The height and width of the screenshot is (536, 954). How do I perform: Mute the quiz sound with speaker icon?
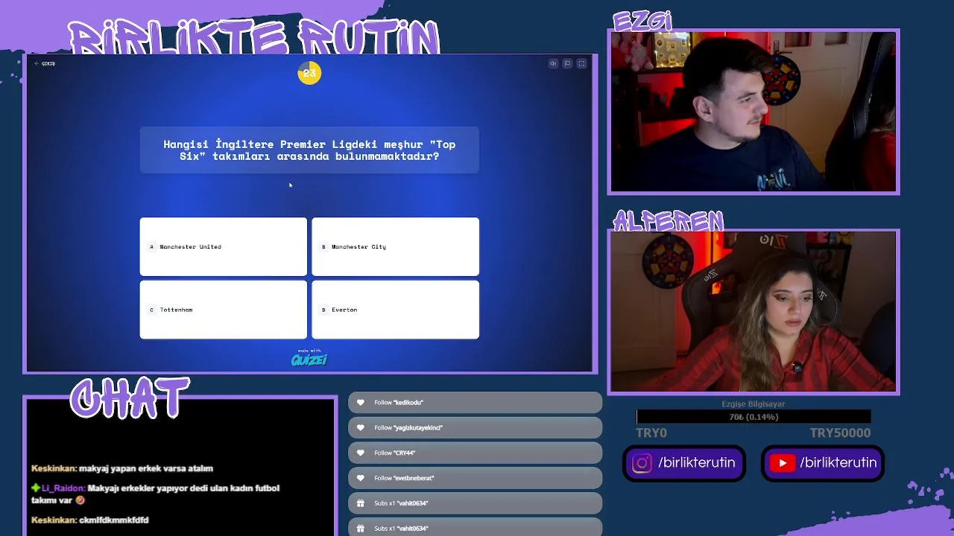(x=553, y=63)
